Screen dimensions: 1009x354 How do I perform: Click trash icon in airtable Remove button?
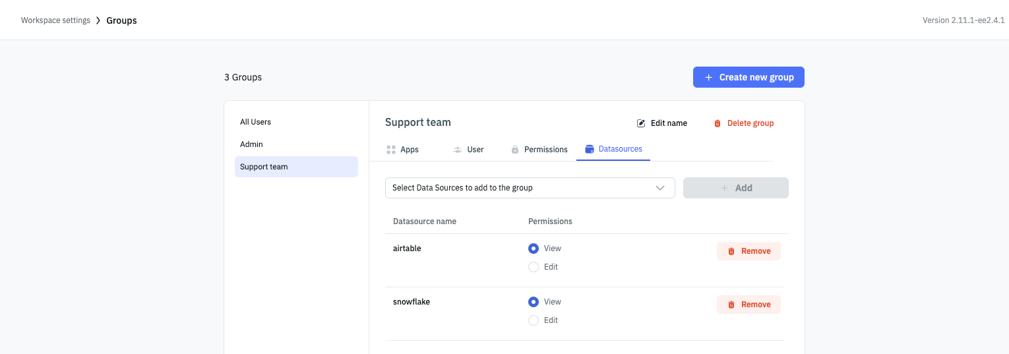pyautogui.click(x=731, y=251)
